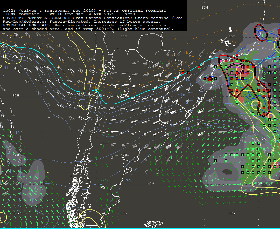This screenshot has height=229, width=280.
Task: Click '(light blue contours).' legend text
Action: tap(145, 29)
